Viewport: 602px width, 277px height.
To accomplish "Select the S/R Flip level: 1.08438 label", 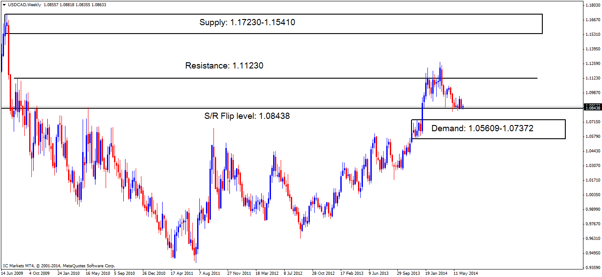I will [247, 116].
